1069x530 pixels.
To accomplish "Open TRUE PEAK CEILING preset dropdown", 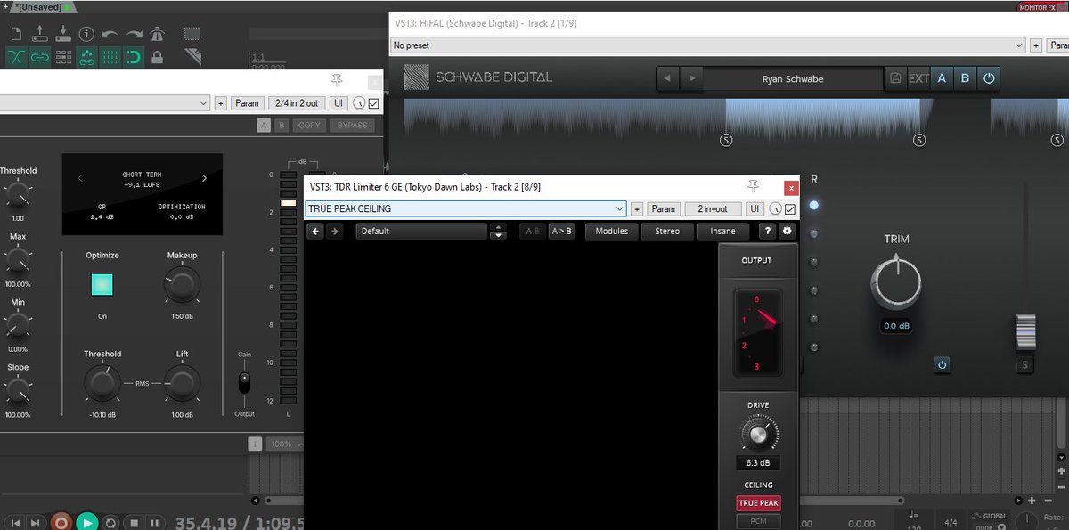I will (x=465, y=208).
